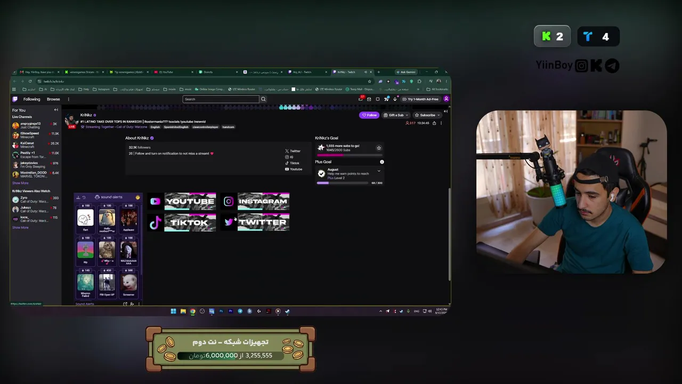Open Windows Start menu
The width and height of the screenshot is (682, 384).
[x=173, y=311]
